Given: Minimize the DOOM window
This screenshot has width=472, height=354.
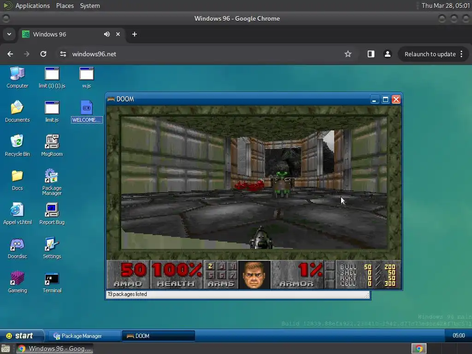Looking at the screenshot, I should point(374,100).
